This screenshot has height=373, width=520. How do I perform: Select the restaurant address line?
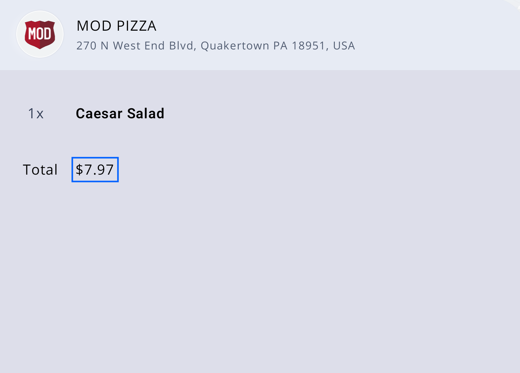coord(216,46)
